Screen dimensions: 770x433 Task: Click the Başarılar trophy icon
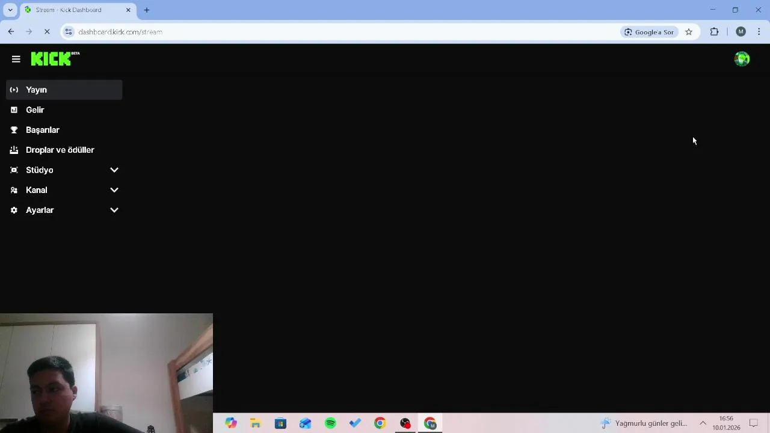[14, 130]
